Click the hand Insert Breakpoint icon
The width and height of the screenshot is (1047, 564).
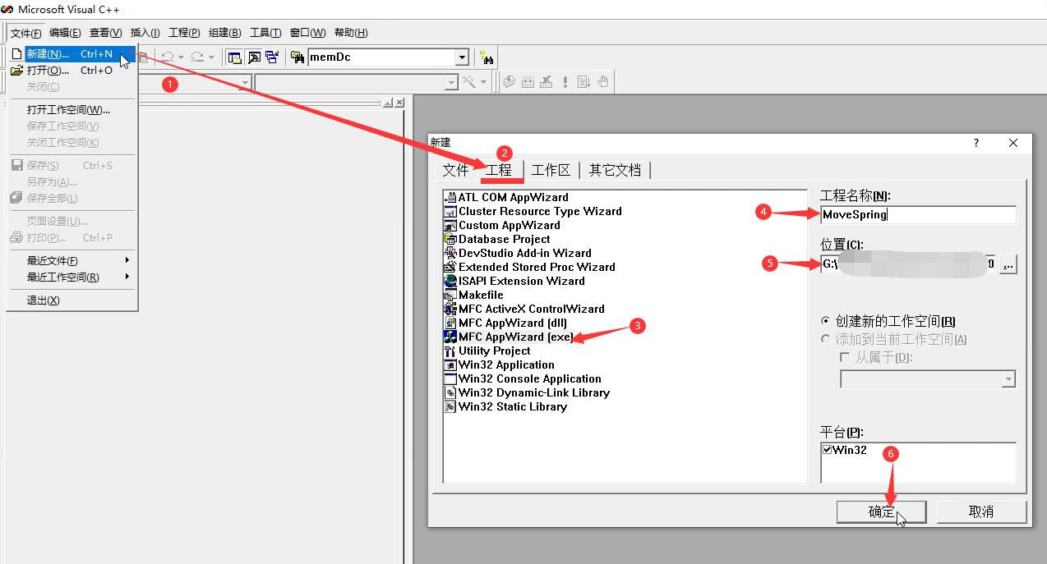click(603, 82)
